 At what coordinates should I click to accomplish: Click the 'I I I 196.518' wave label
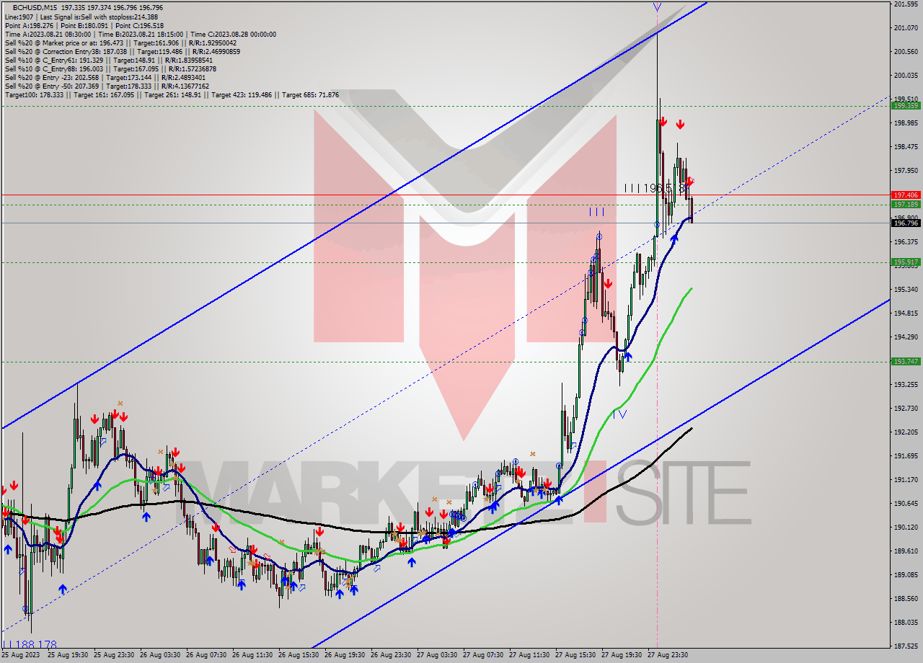coord(654,188)
